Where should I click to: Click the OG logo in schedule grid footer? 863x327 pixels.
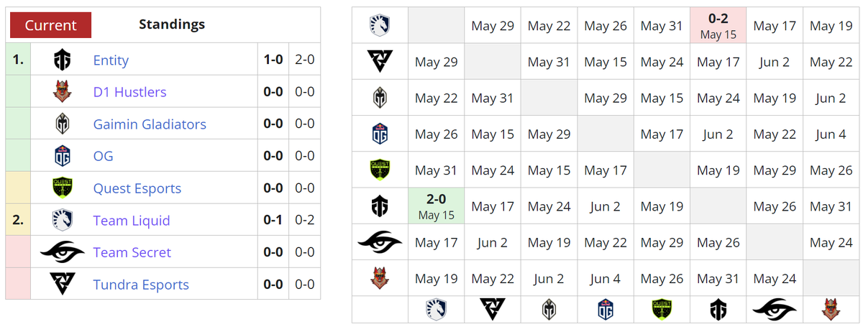tap(606, 310)
